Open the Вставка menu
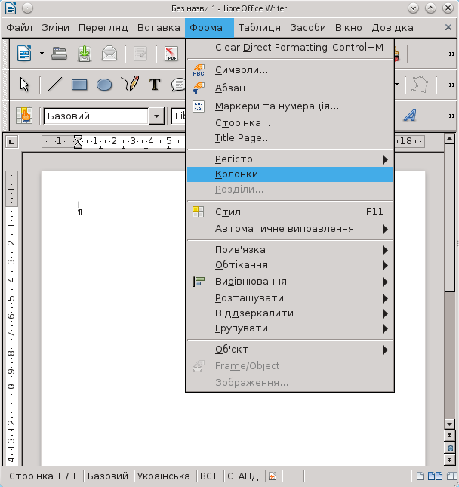The height and width of the screenshot is (487, 459). pos(159,28)
